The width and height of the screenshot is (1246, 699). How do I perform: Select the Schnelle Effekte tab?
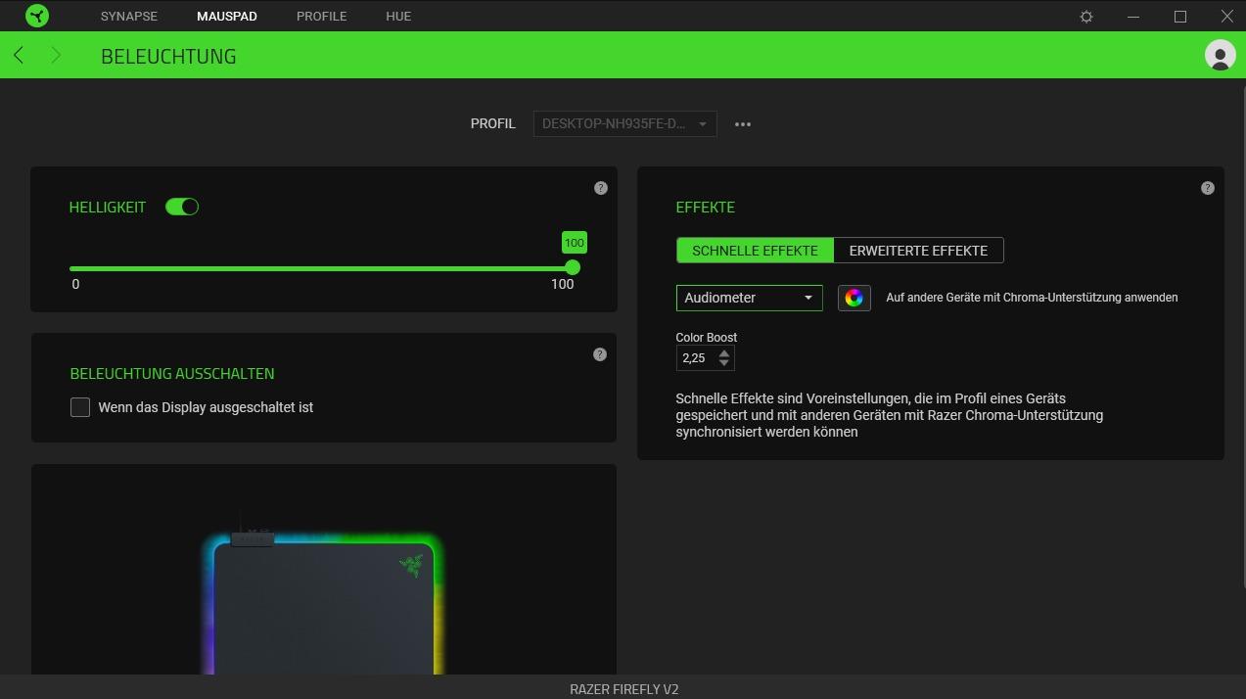click(x=755, y=251)
